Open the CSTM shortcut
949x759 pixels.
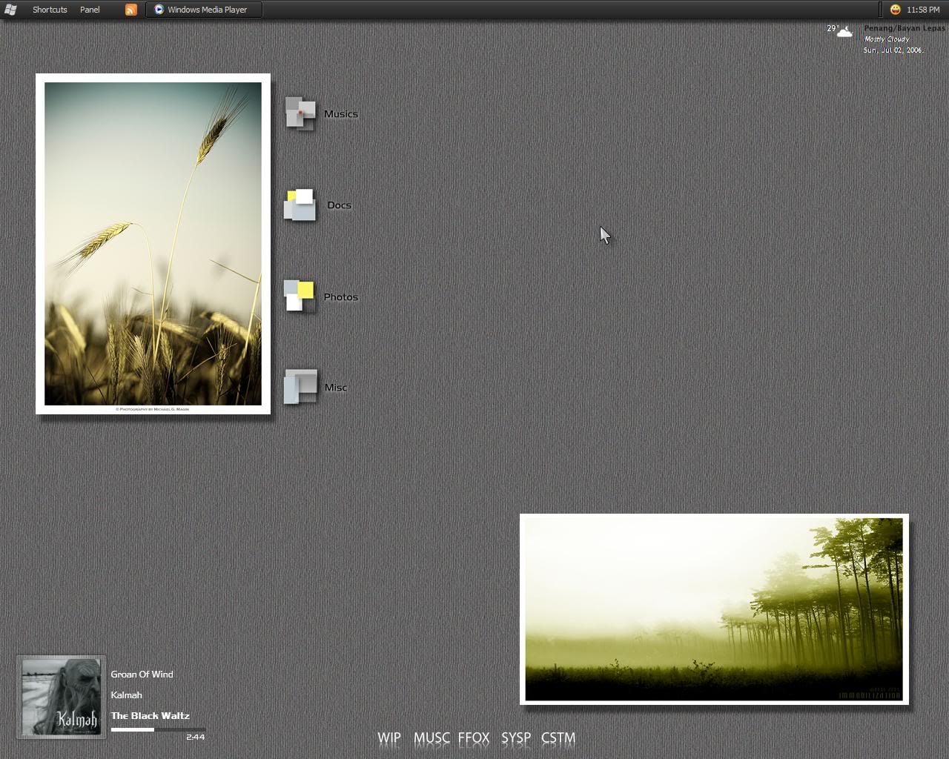tap(558, 738)
